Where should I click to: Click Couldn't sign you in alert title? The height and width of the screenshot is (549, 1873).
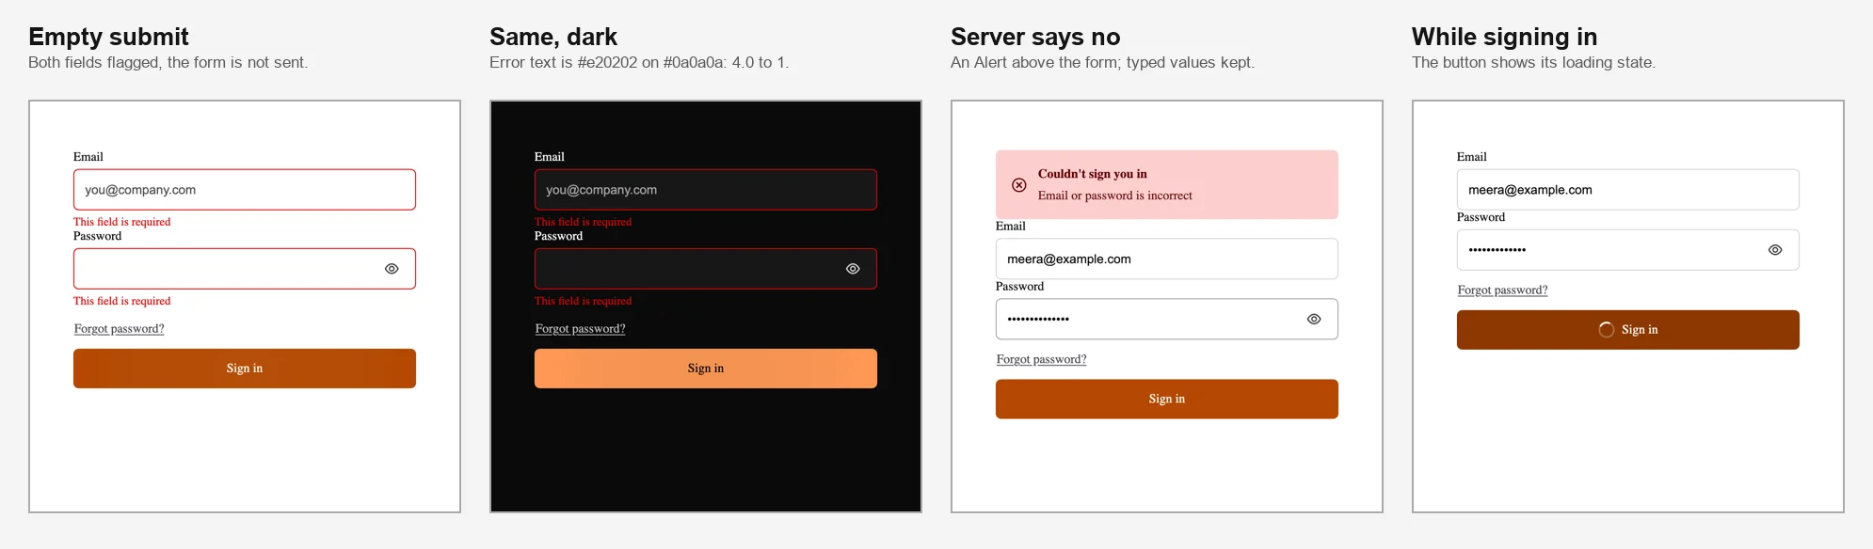click(x=1093, y=174)
